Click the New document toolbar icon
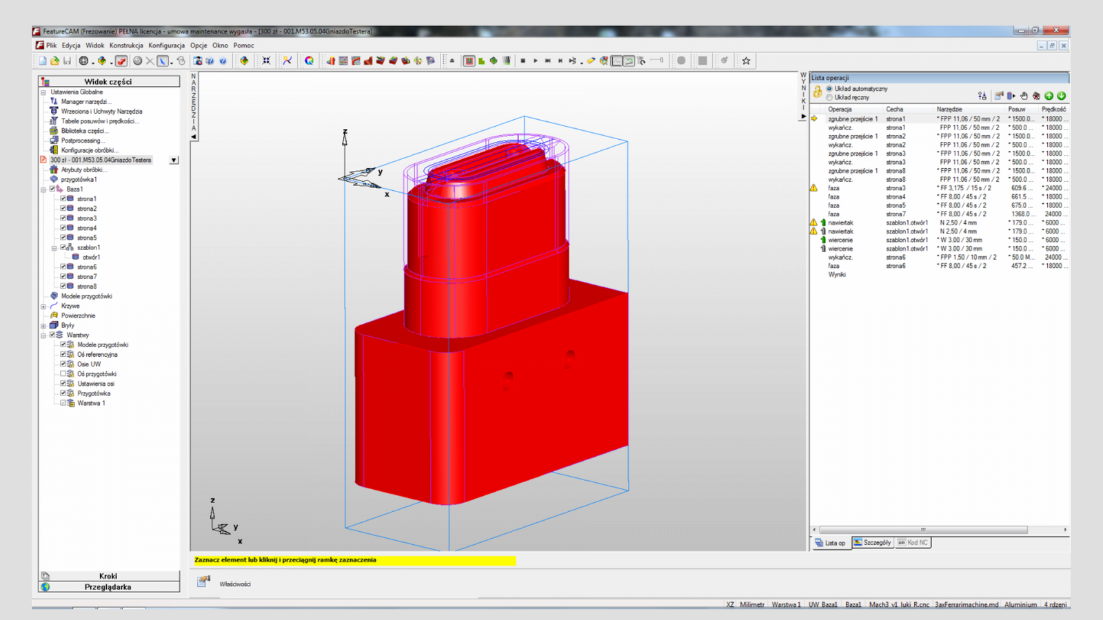 pos(43,61)
